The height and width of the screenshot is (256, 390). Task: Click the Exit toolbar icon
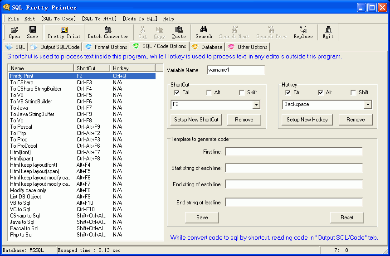328,32
